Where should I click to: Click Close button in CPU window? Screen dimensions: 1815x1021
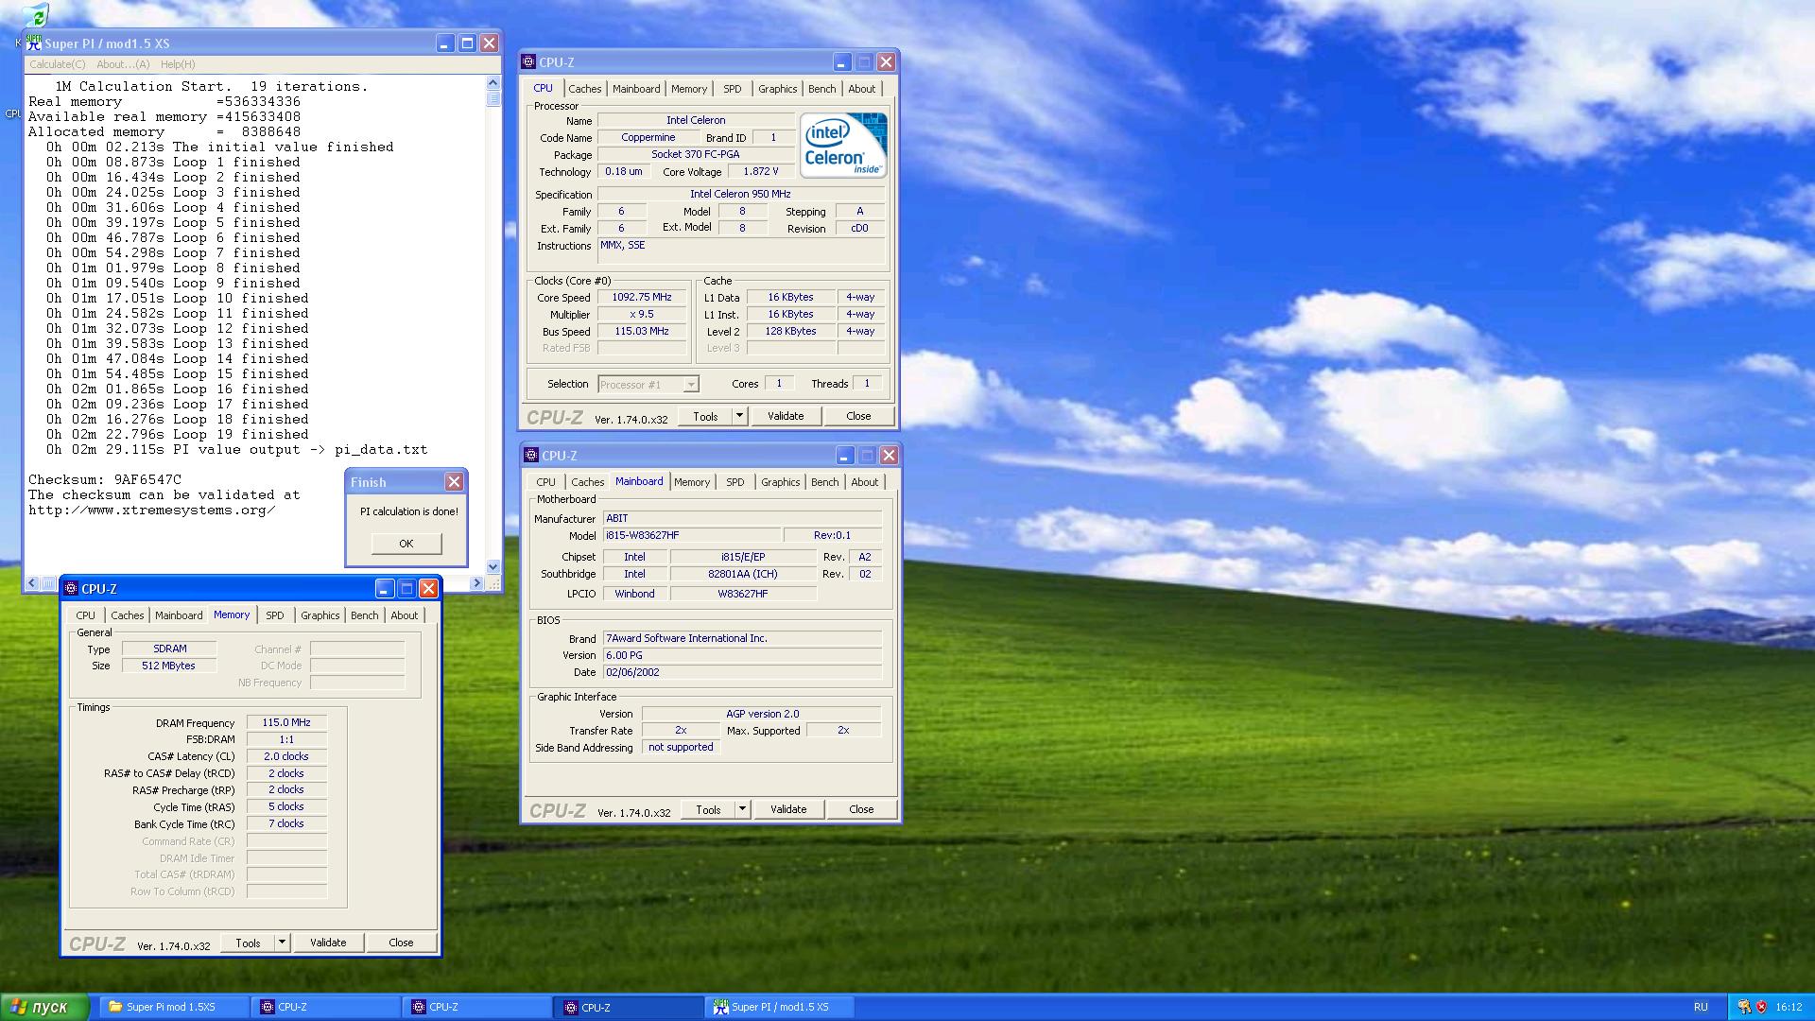pyautogui.click(x=858, y=417)
